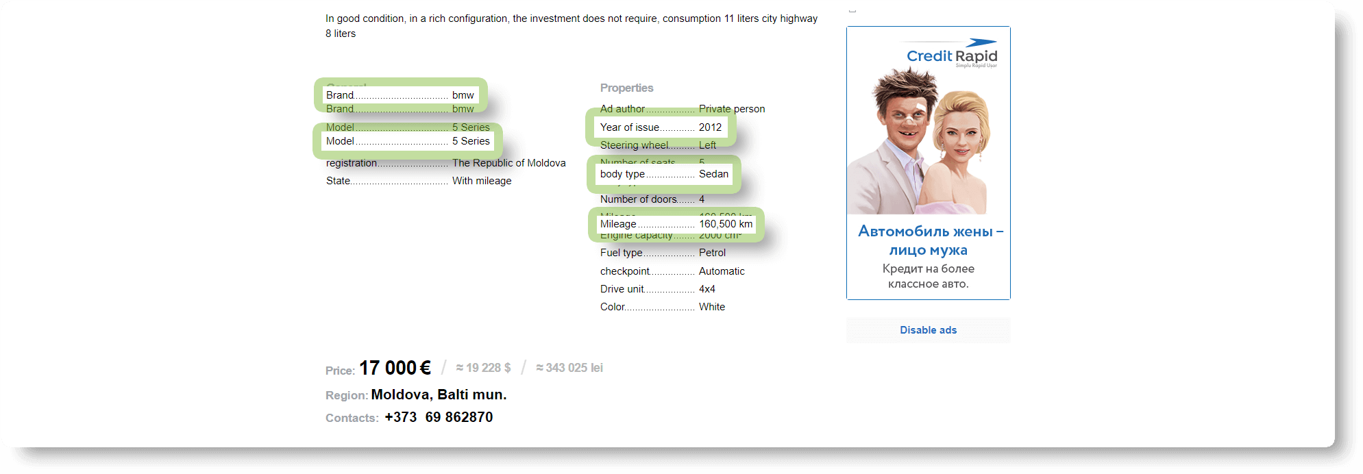Click the steering wheel value 'Left'
Screen dimensions: 1363x474
(707, 145)
